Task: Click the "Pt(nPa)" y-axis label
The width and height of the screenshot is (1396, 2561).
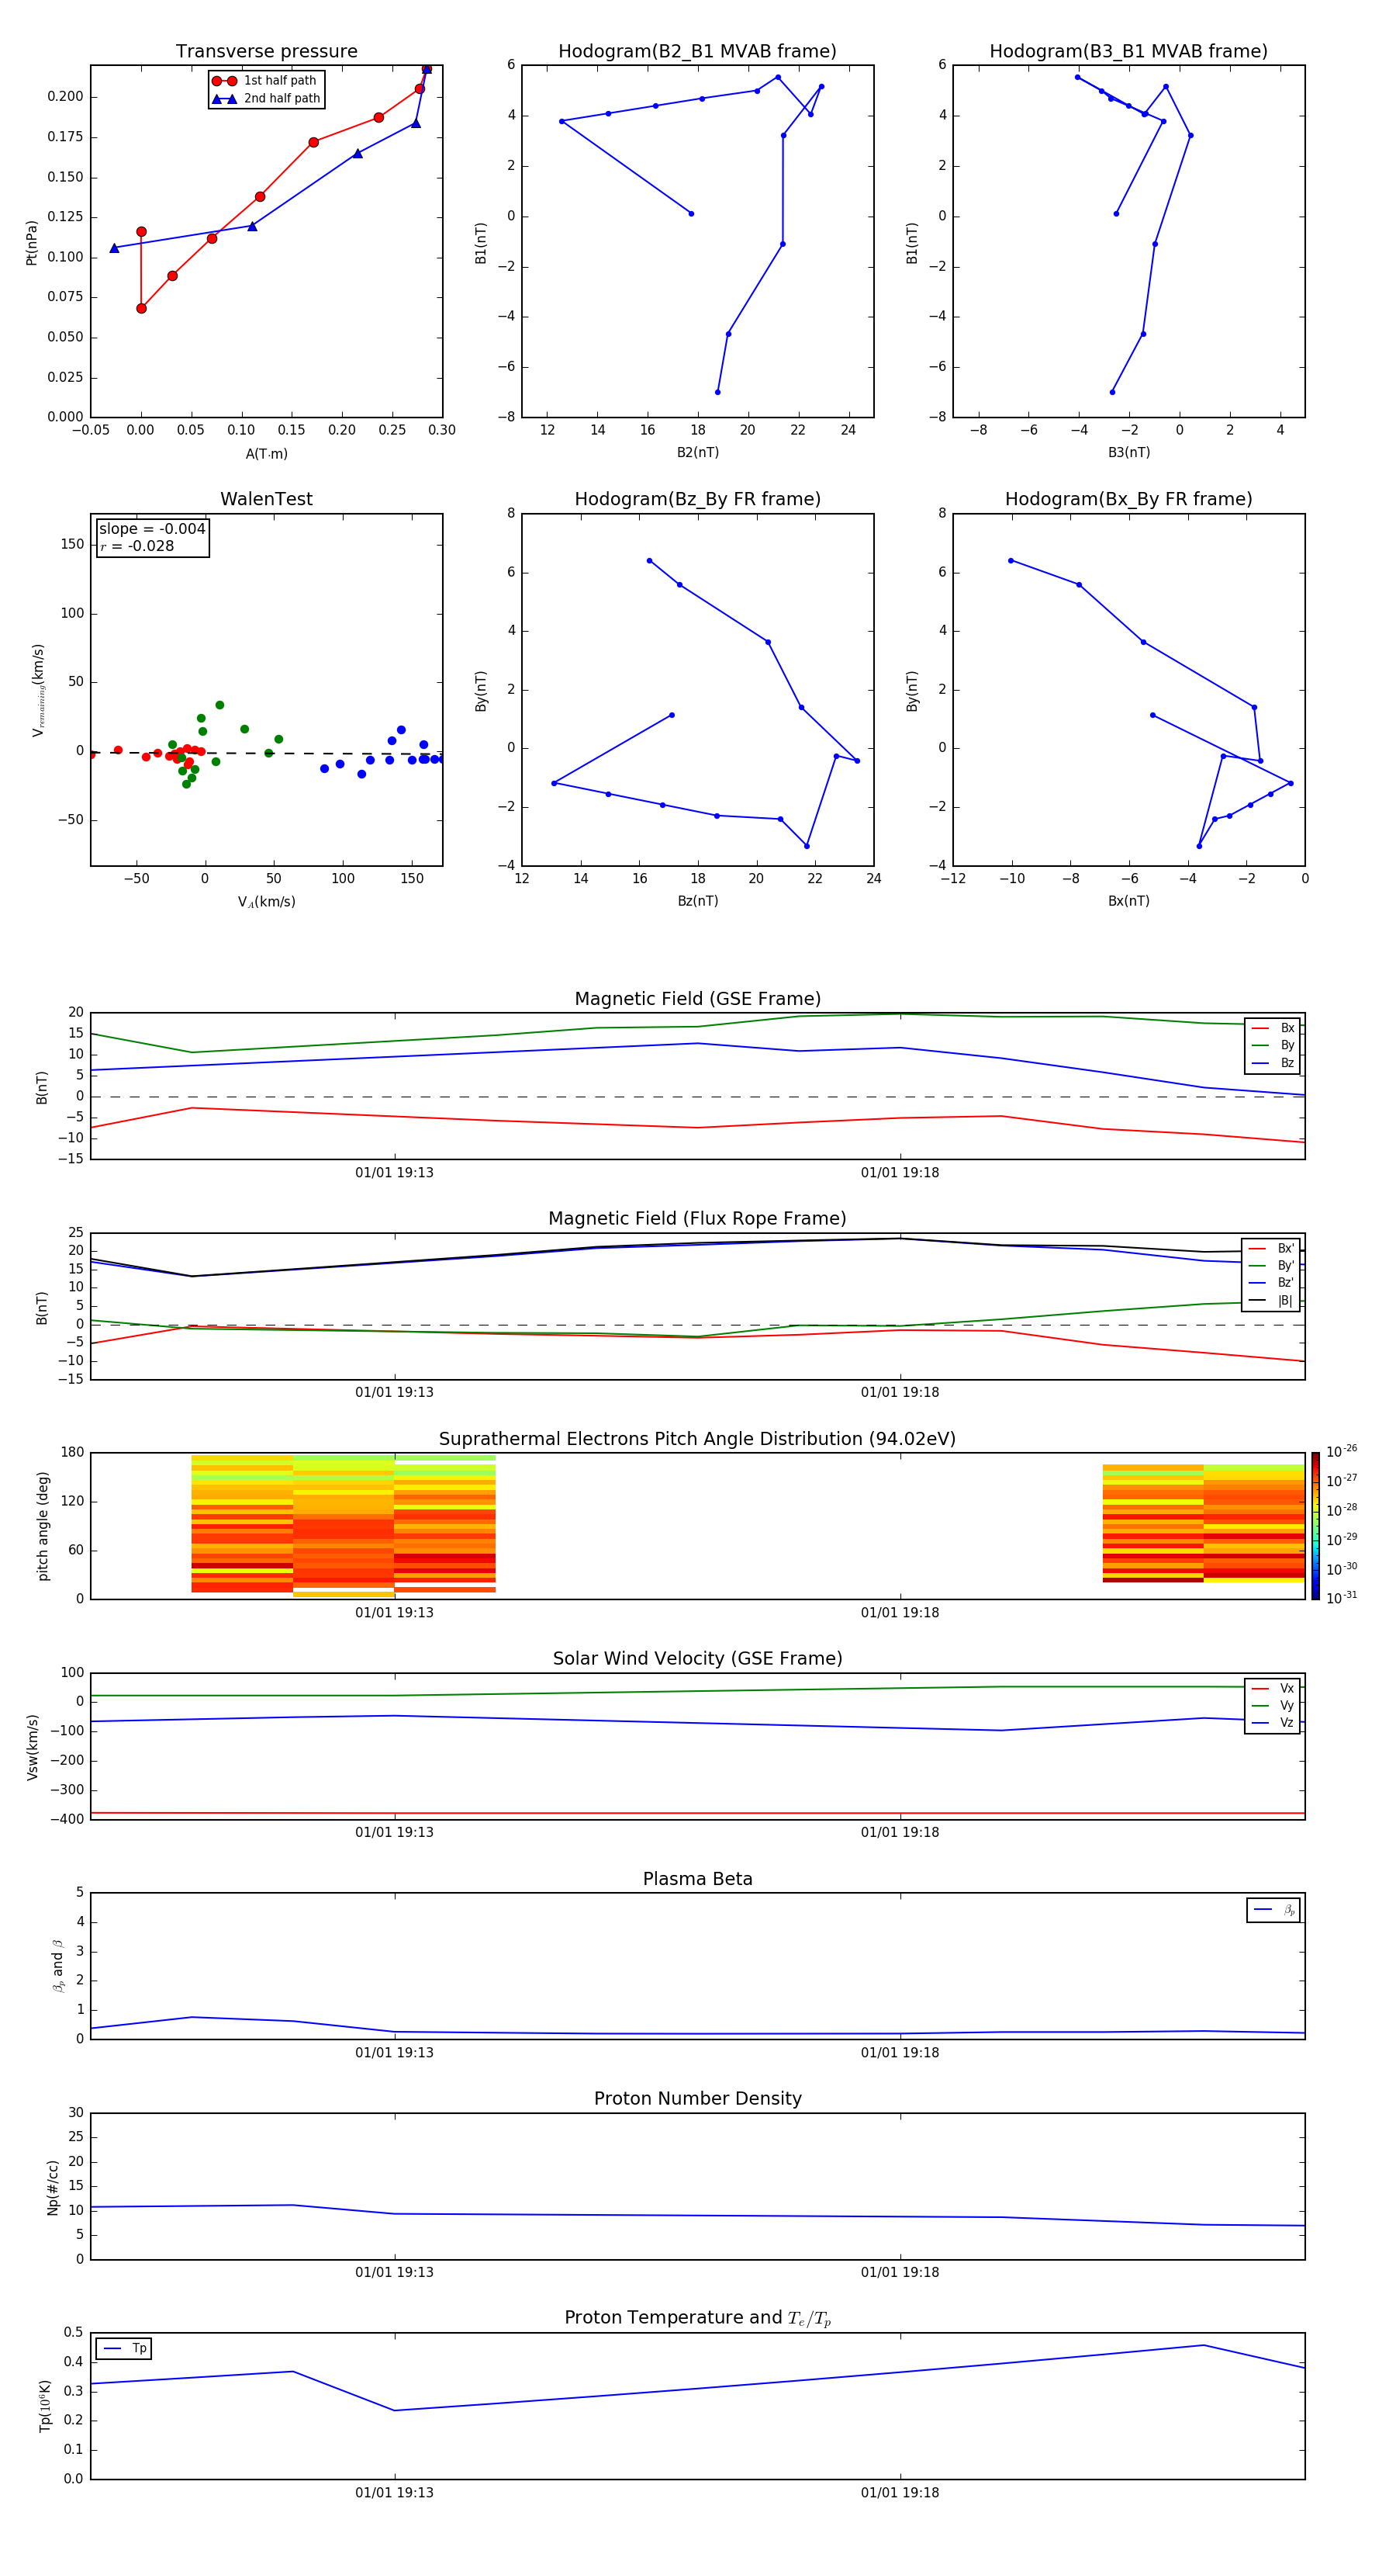Action: (31, 243)
